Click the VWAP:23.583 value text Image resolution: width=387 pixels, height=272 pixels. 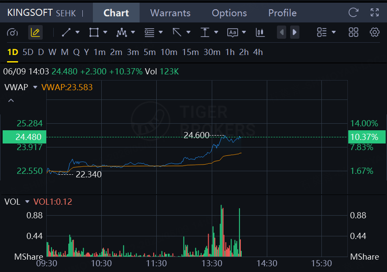67,87
